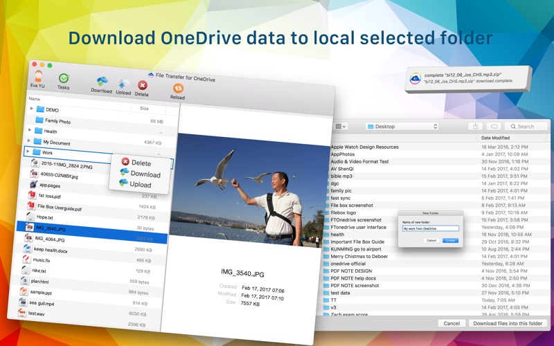The width and height of the screenshot is (554, 346).
Task: Select Merry Chistmas to Deboer folder
Action: pos(359,256)
